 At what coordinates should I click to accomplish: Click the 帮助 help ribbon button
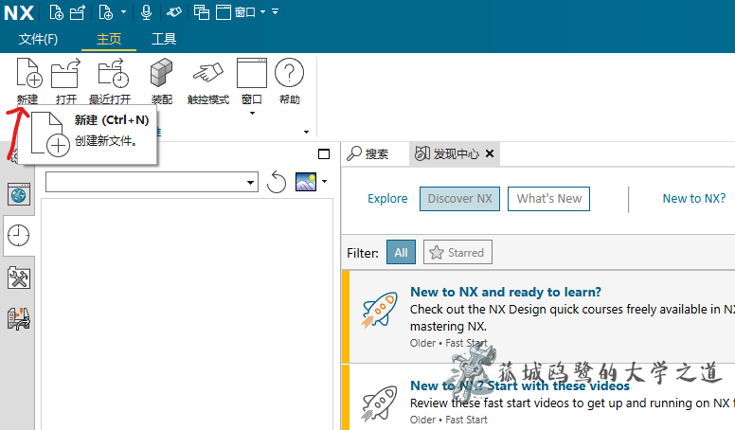click(x=289, y=81)
